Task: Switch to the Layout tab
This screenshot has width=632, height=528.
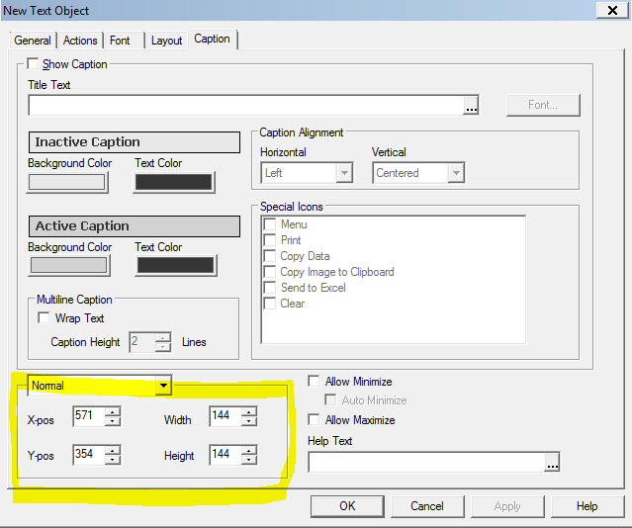Action: click(x=166, y=41)
